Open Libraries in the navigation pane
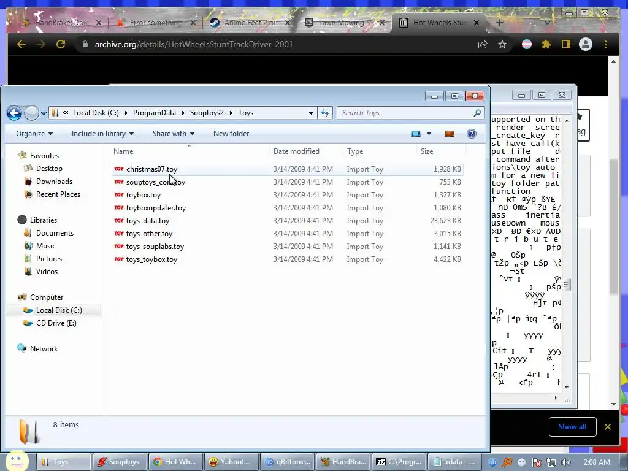628x471 pixels. coord(44,220)
